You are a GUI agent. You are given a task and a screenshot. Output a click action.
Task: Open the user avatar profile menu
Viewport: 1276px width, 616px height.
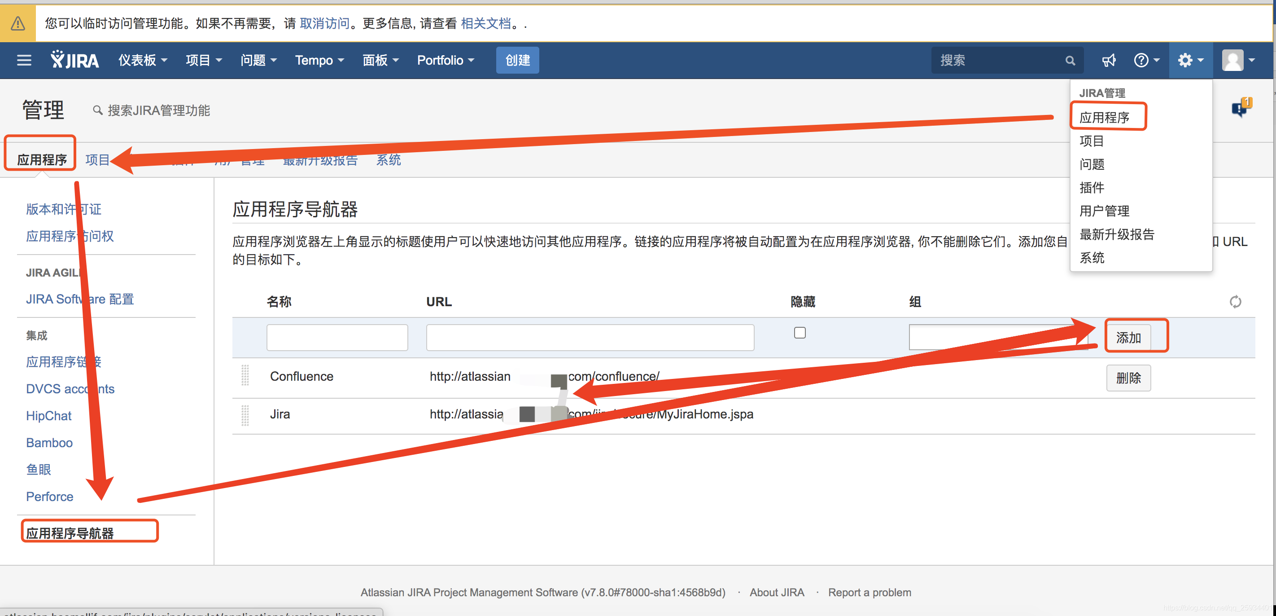(x=1238, y=61)
